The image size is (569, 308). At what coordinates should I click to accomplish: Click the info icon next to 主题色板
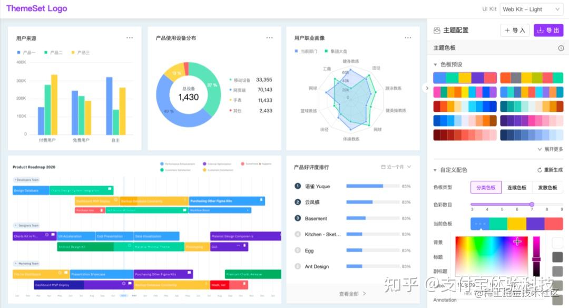560,48
